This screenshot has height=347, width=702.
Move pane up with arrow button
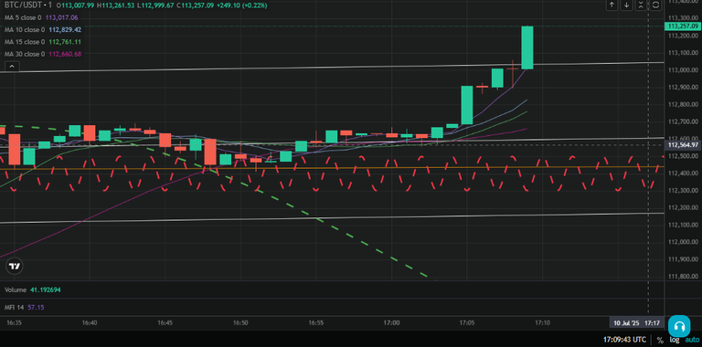[612, 5]
